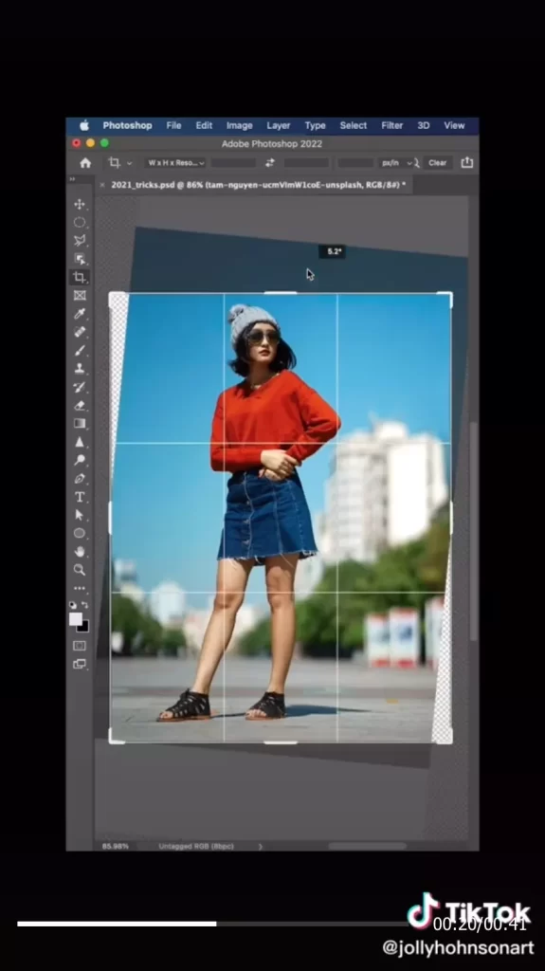Click the Home button in options bar
This screenshot has width=545, height=971.
[x=85, y=163]
